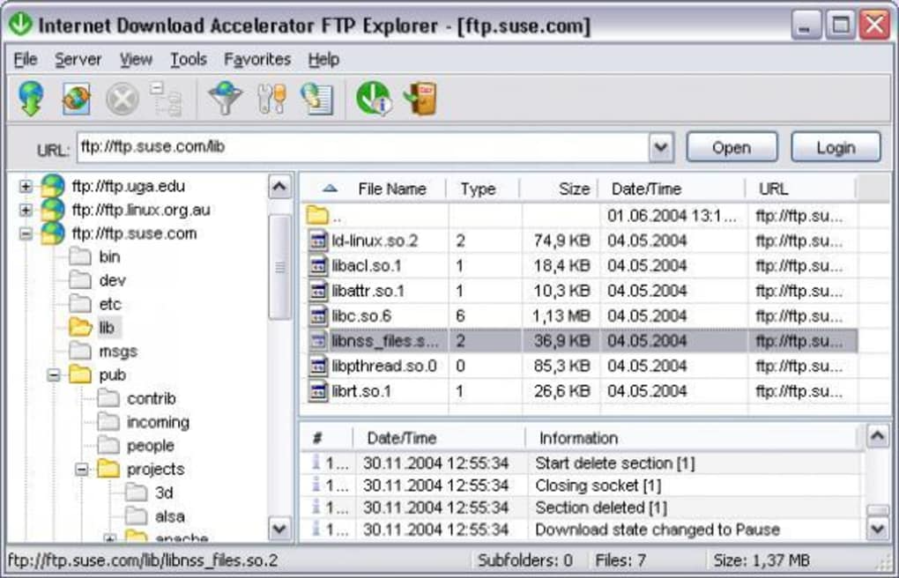Click the green Download Accelerator info icon

click(x=372, y=99)
